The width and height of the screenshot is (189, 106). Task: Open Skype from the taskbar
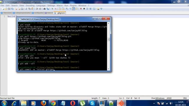pyautogui.click(x=92, y=103)
